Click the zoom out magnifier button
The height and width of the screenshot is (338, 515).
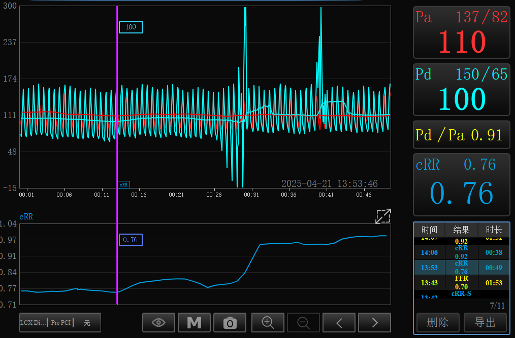pyautogui.click(x=303, y=323)
